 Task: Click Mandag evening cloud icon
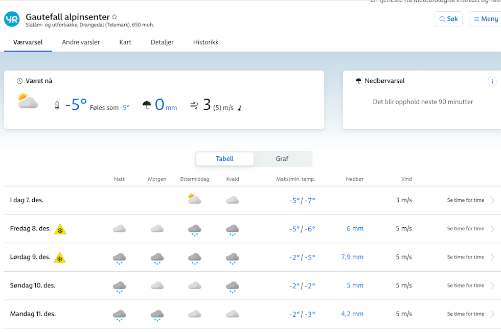(232, 314)
